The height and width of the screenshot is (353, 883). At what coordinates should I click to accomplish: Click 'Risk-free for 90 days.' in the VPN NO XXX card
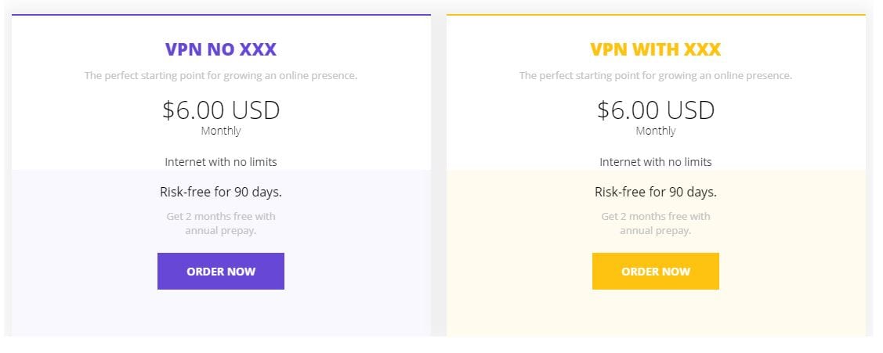(221, 192)
